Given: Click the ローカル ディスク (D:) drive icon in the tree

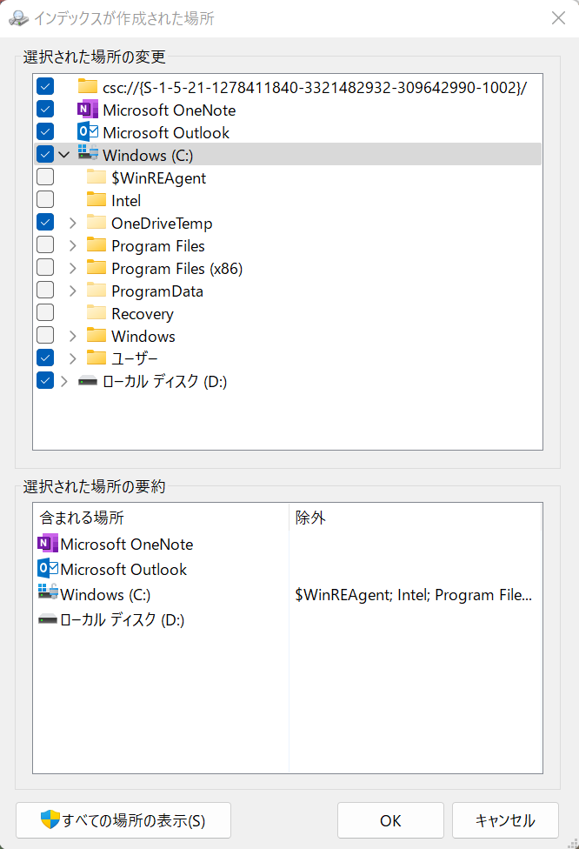Looking at the screenshot, I should [88, 381].
